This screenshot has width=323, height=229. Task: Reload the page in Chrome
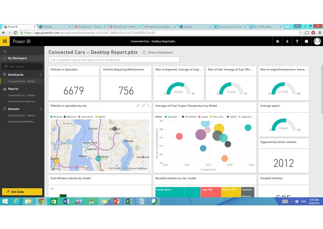click(x=15, y=32)
